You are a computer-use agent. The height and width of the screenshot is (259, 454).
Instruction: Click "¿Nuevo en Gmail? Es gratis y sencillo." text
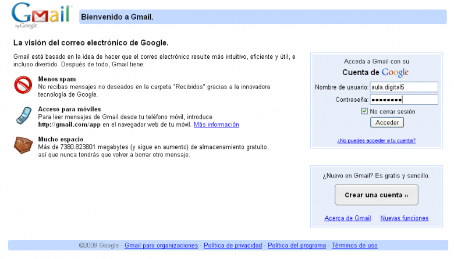[x=376, y=176]
